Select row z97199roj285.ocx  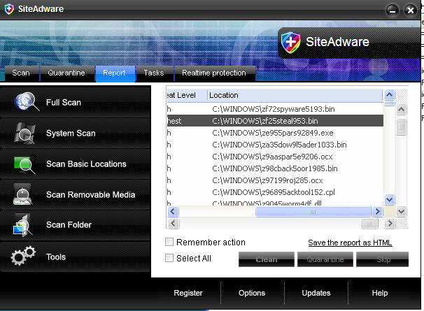coord(275,180)
